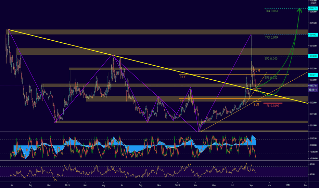Click the 0.00200 oscillator axis value

[x=313, y=138]
